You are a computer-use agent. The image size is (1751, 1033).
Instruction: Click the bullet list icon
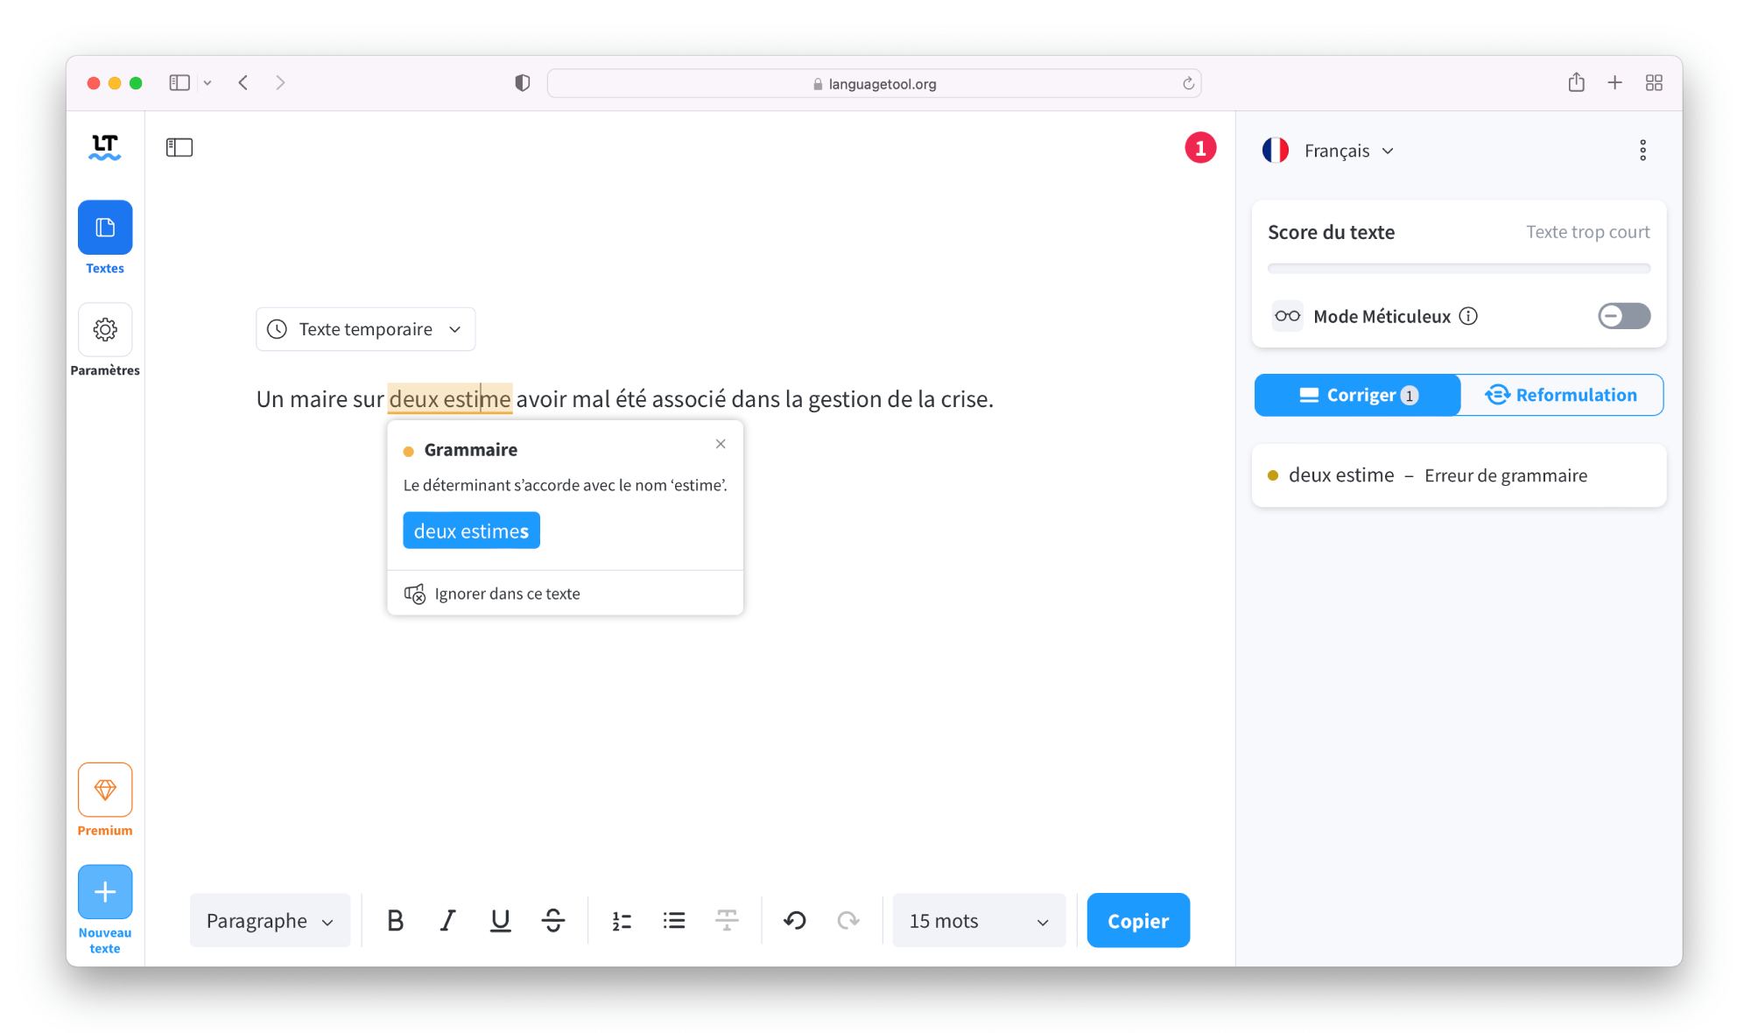tap(674, 920)
